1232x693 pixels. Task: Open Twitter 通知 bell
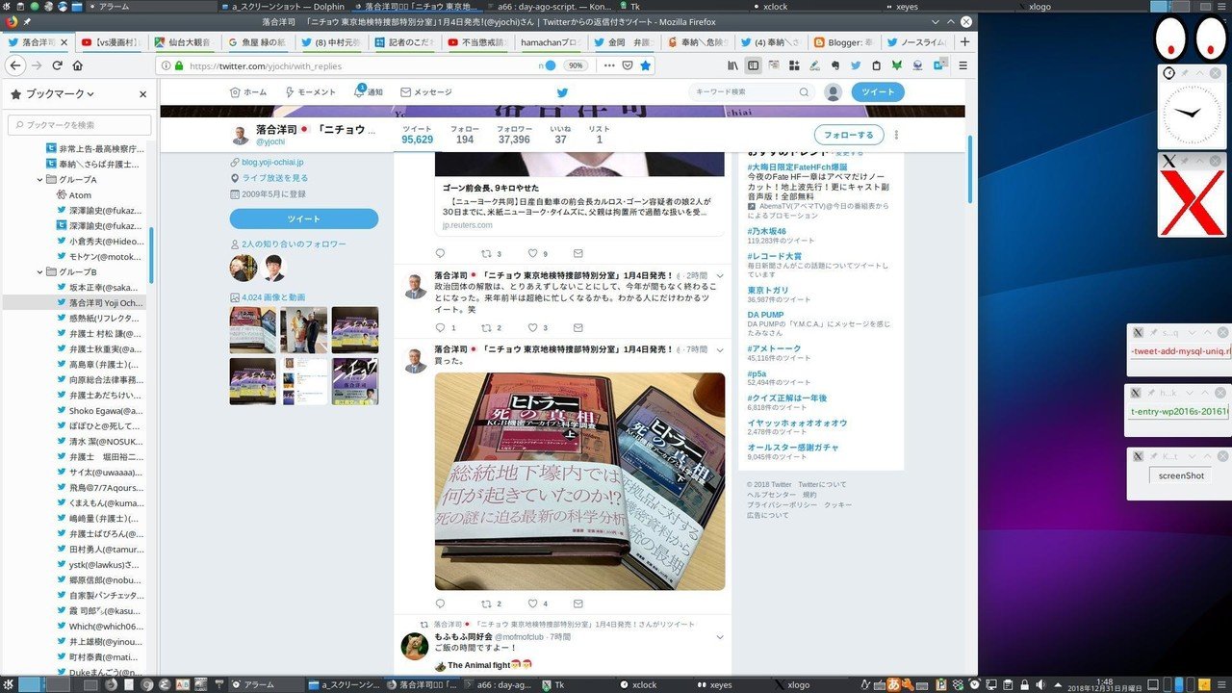click(368, 91)
